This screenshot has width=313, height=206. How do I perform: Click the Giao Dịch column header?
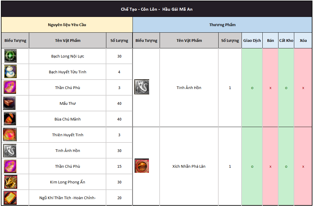click(252, 40)
